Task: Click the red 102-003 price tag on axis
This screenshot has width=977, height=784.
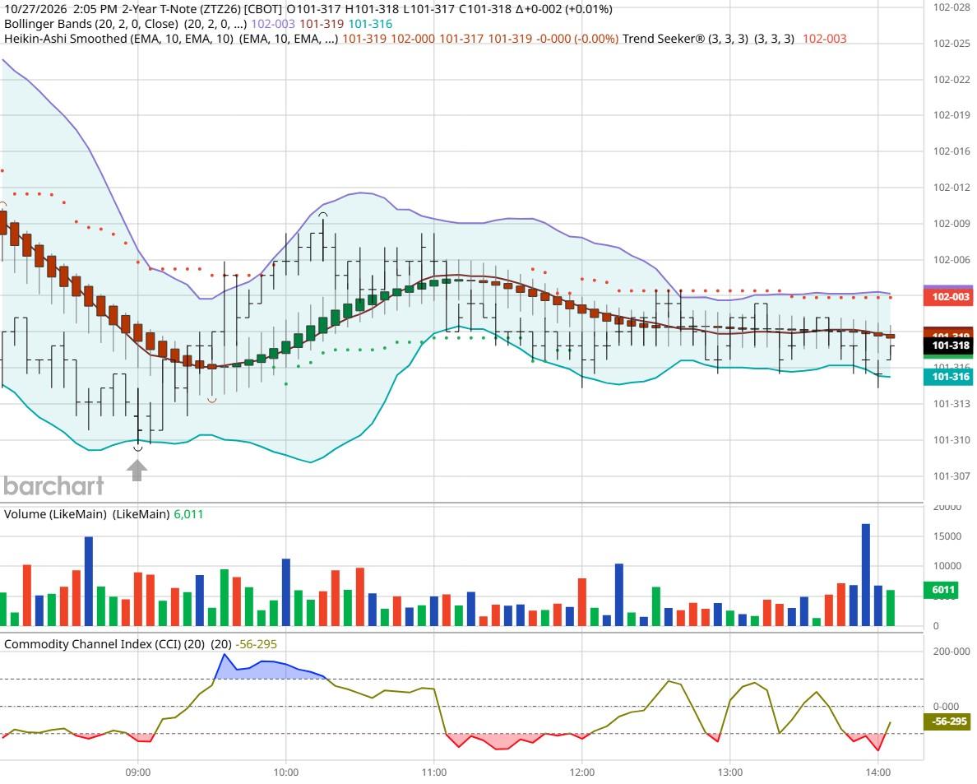Action: tap(947, 296)
